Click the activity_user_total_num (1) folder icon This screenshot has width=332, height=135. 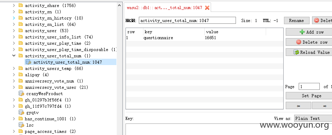pyautogui.click(x=21, y=56)
